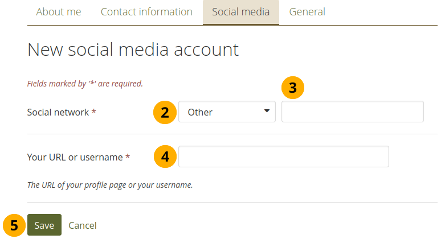Click the Cancel link
This screenshot has height=243, width=441.
click(x=83, y=225)
